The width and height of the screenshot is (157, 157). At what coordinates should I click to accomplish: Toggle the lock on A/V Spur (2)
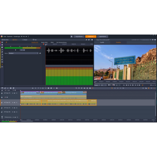pos(2,102)
